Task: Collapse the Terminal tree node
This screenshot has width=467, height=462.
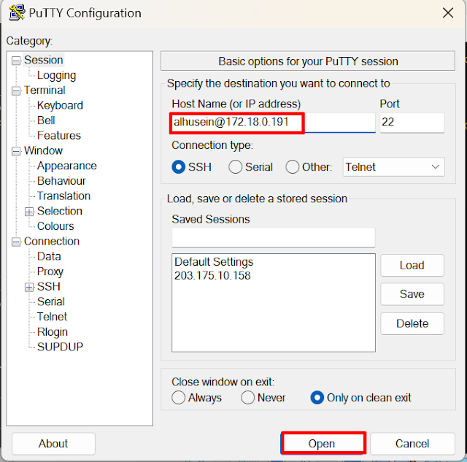Action: click(16, 91)
